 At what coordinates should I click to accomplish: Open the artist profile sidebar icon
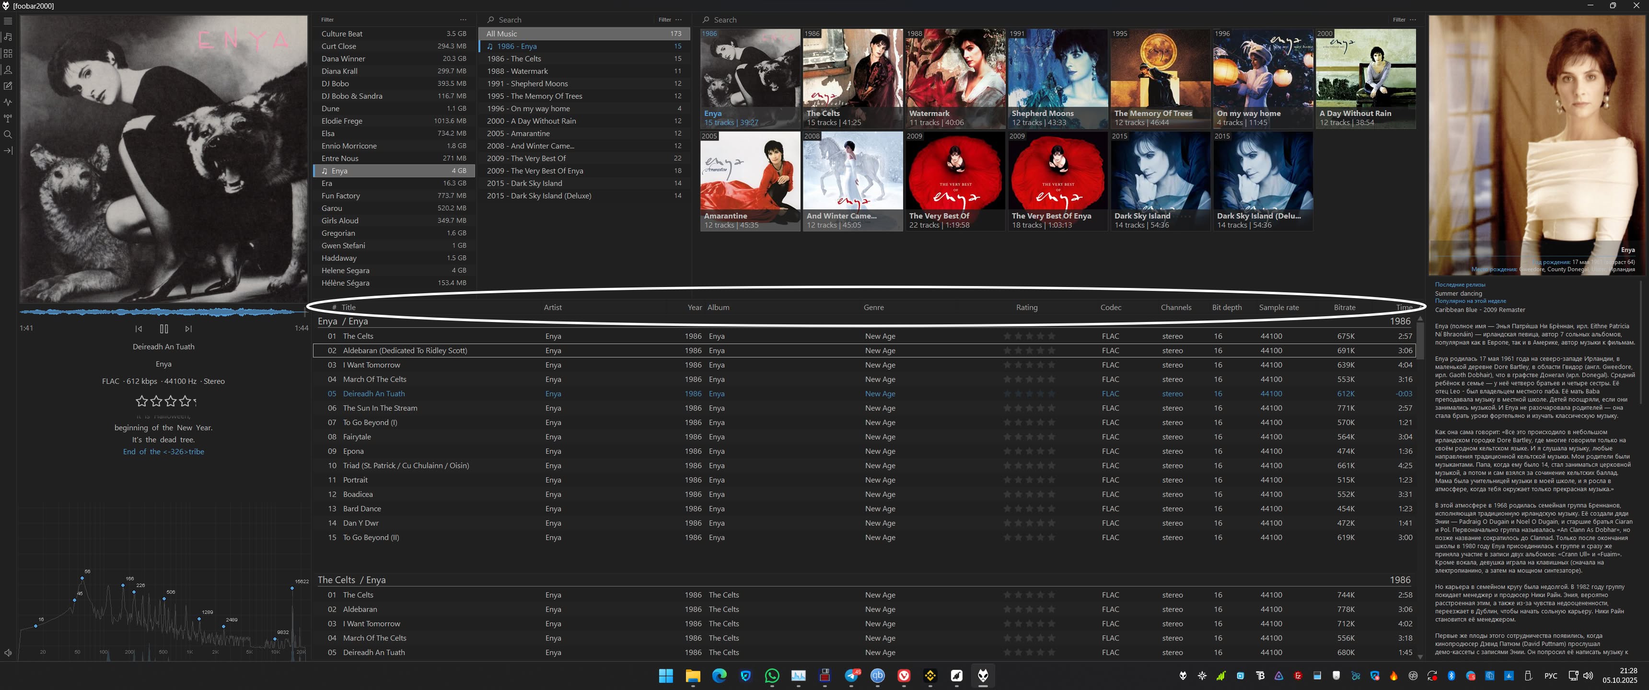8,70
